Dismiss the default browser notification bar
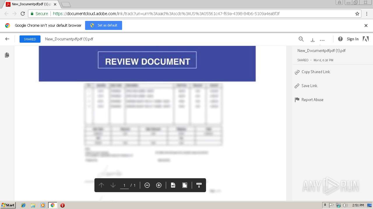The height and width of the screenshot is (209, 373). tap(366, 26)
